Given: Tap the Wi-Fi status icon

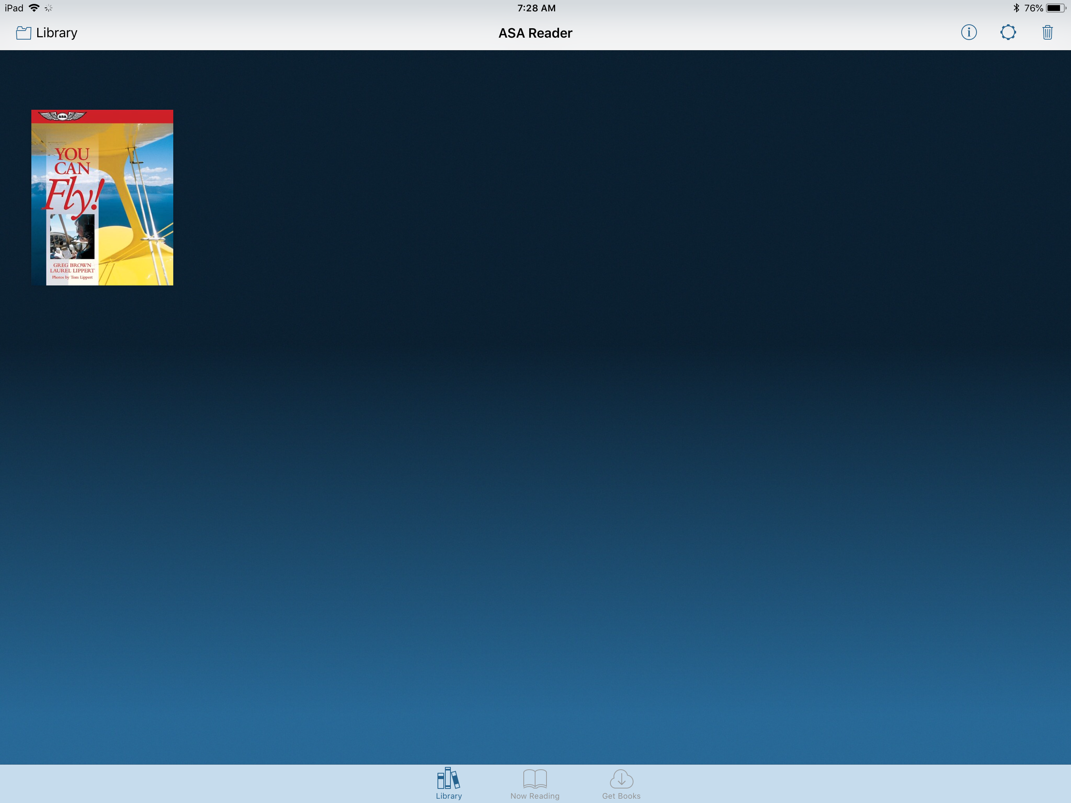Looking at the screenshot, I should tap(34, 8).
